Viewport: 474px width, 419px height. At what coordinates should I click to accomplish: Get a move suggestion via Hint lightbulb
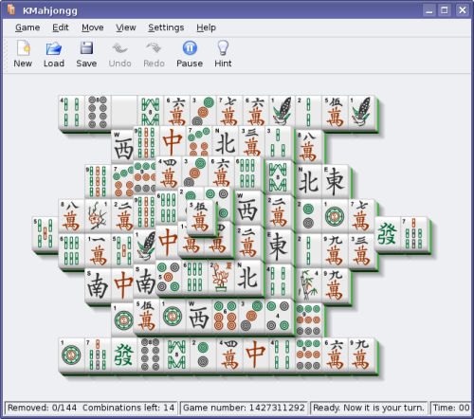223,54
